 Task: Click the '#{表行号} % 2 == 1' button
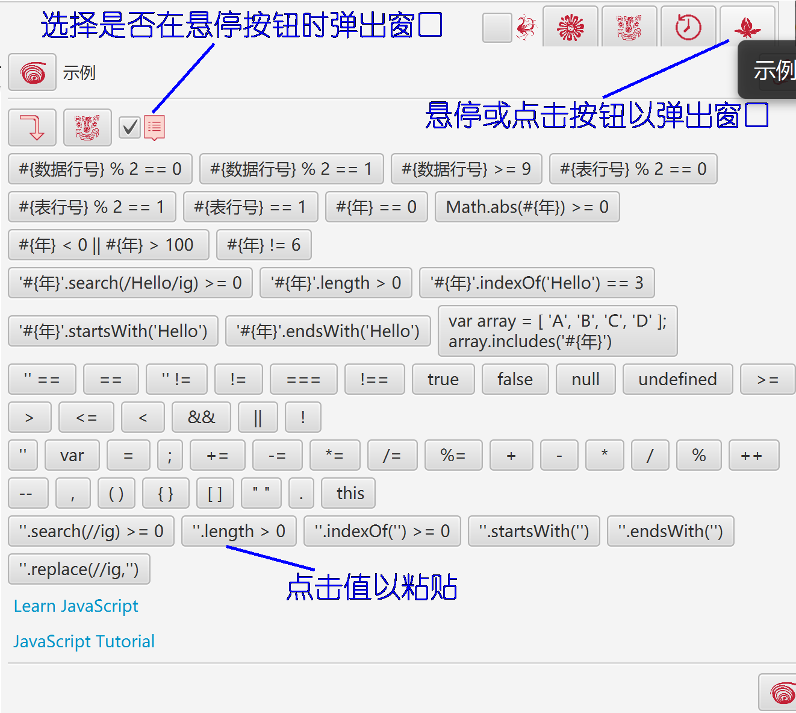coord(92,207)
